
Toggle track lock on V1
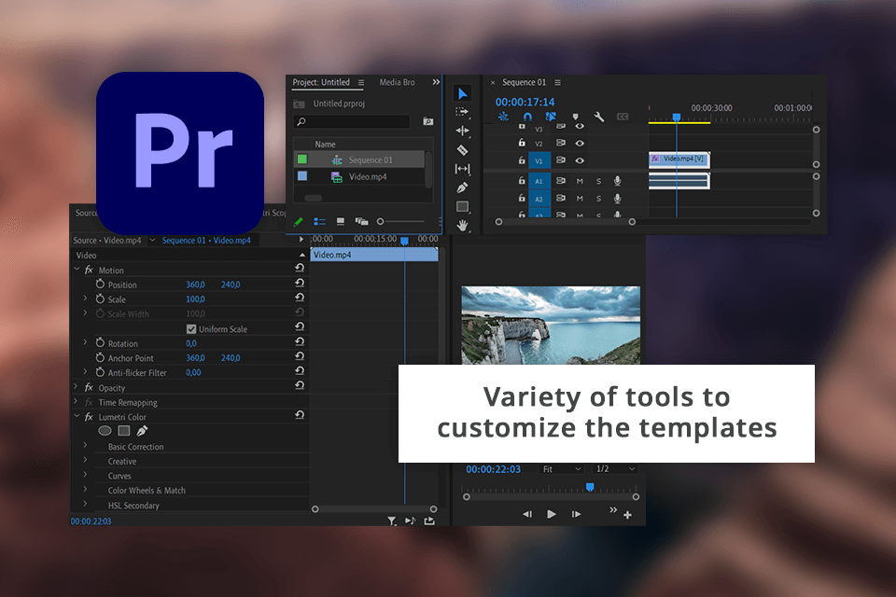(x=522, y=160)
